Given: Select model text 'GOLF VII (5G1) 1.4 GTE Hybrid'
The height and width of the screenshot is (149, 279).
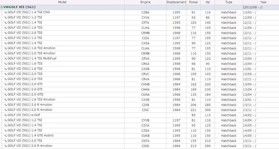Looking at the screenshot, I should click(x=30, y=136).
